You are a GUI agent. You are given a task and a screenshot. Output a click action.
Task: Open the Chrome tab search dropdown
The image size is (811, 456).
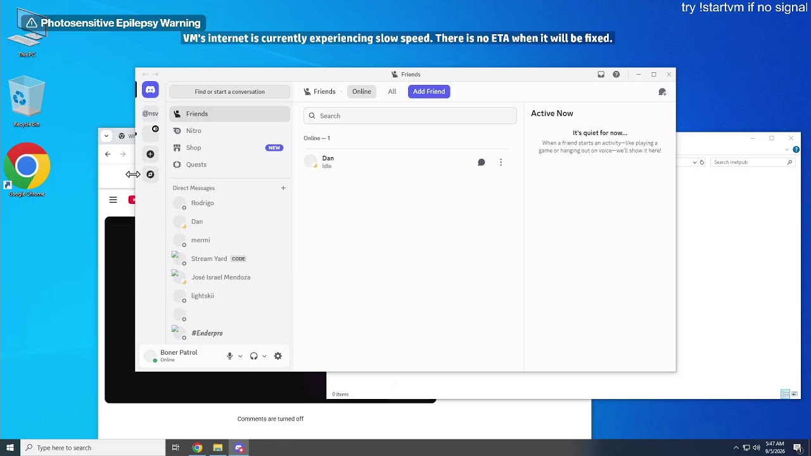pyautogui.click(x=106, y=136)
